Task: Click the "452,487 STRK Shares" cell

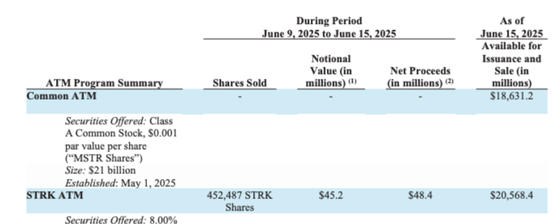Action: click(239, 201)
